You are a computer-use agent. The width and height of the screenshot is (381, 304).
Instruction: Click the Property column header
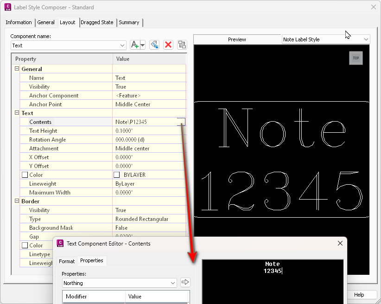[62, 59]
